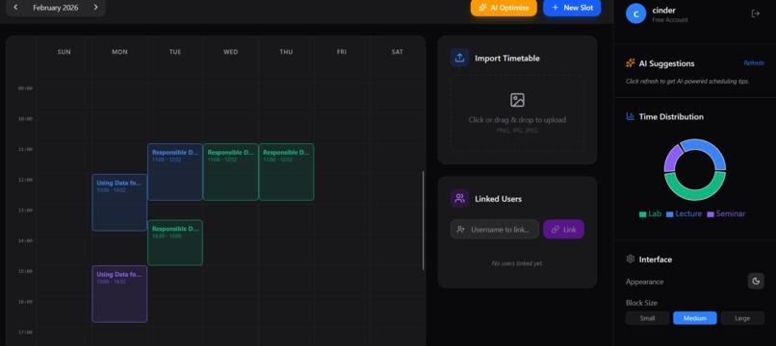Click the image icon in upload dropzone
This screenshot has height=346, width=776.
(517, 100)
